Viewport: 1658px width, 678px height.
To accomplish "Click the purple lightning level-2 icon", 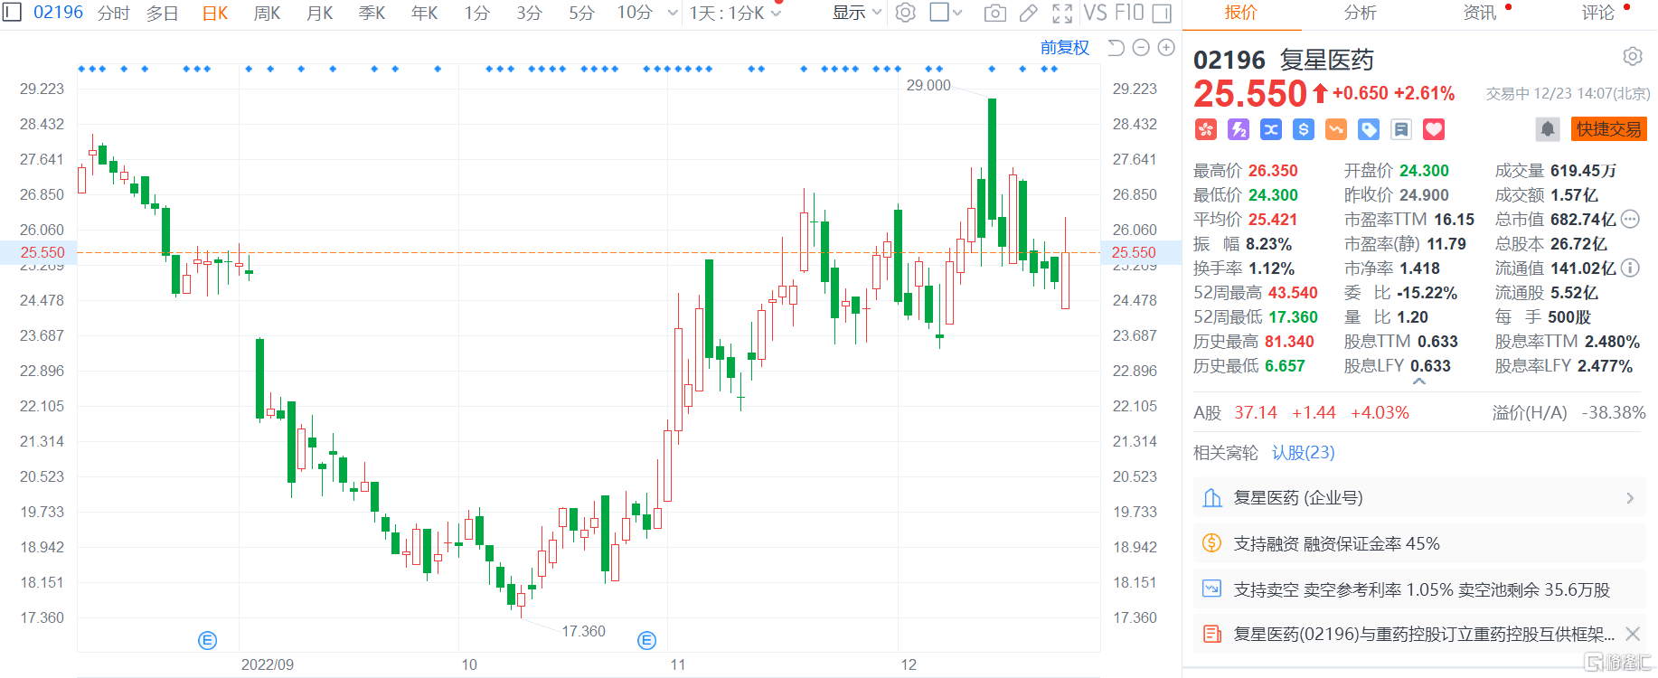I will (1239, 129).
